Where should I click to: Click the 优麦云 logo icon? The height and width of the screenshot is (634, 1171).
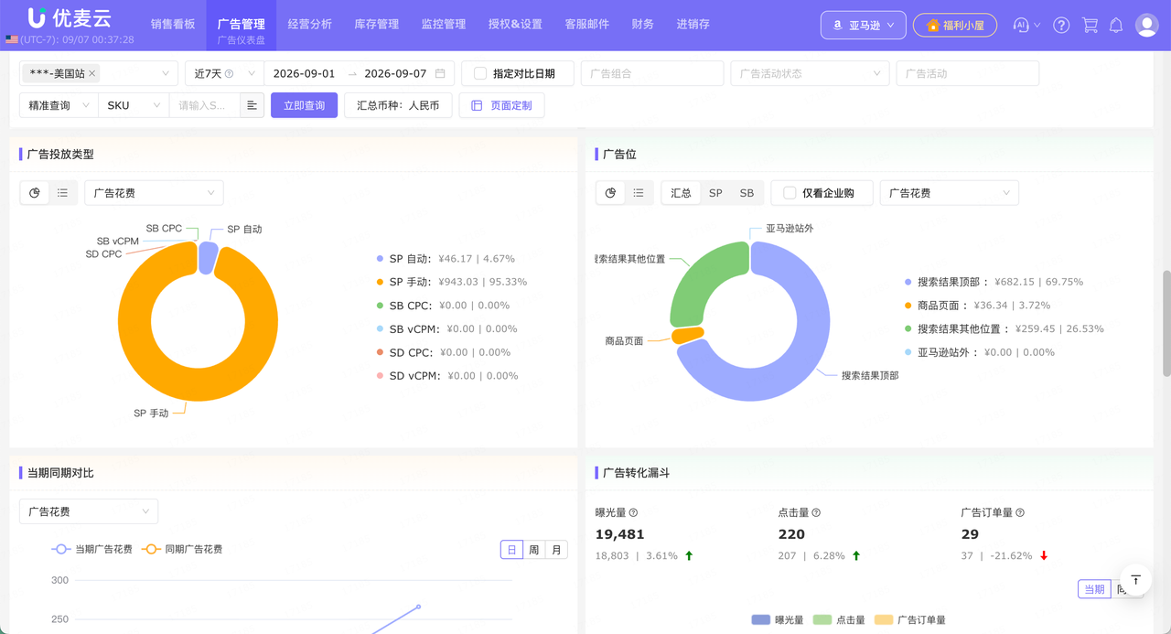pyautogui.click(x=38, y=17)
